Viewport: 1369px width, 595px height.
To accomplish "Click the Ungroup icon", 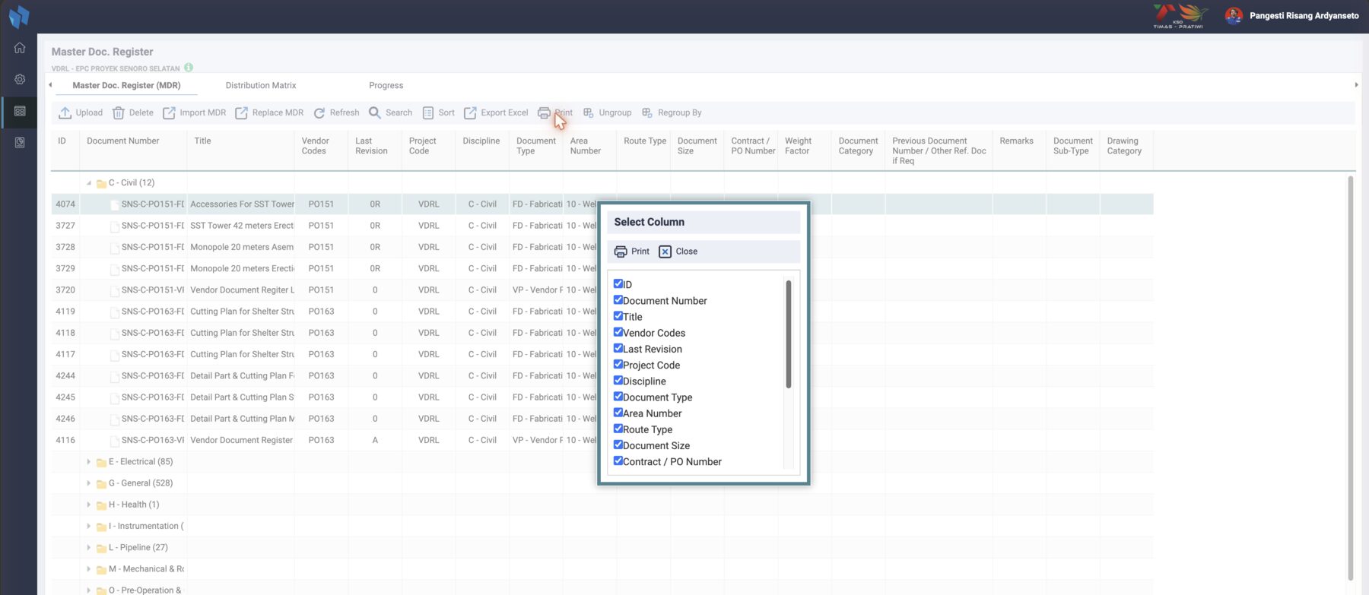I will [589, 112].
